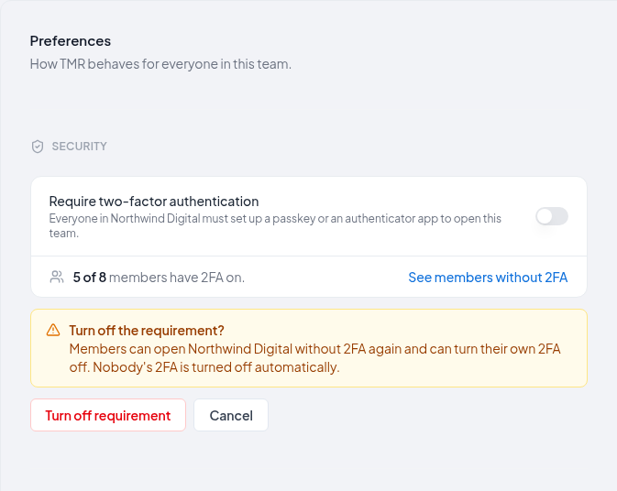Click the Security shield icon
617x491 pixels.
pyautogui.click(x=38, y=147)
